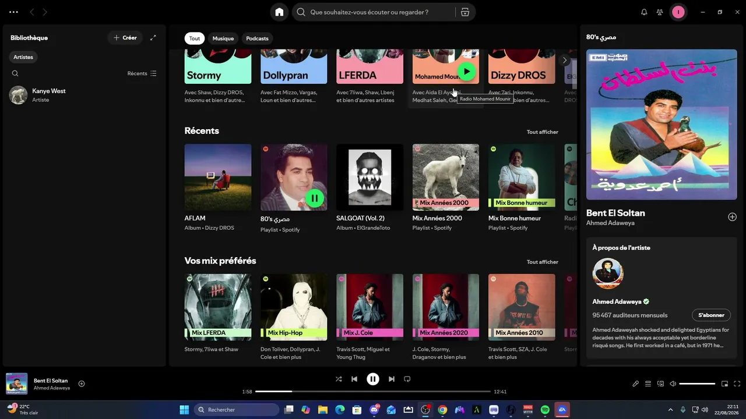This screenshot has height=419, width=746.
Task: Show lyrics with the microphone icon
Action: pos(636,384)
